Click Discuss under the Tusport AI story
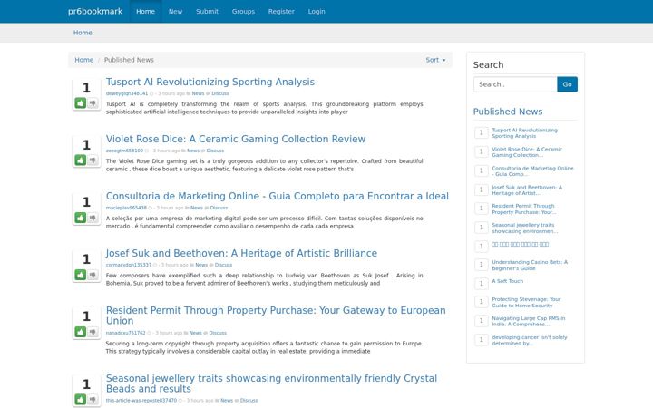The width and height of the screenshot is (653, 408). pyautogui.click(x=220, y=93)
